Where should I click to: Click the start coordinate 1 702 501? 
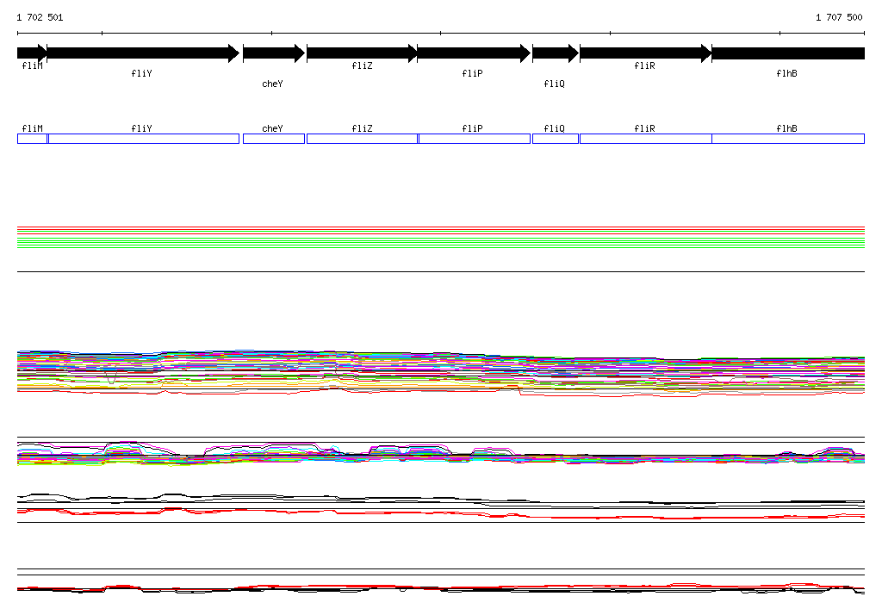[x=40, y=17]
